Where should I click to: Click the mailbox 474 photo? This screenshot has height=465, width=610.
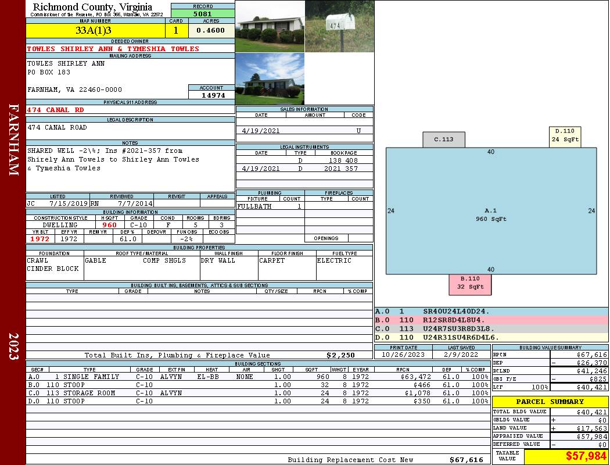click(x=339, y=26)
